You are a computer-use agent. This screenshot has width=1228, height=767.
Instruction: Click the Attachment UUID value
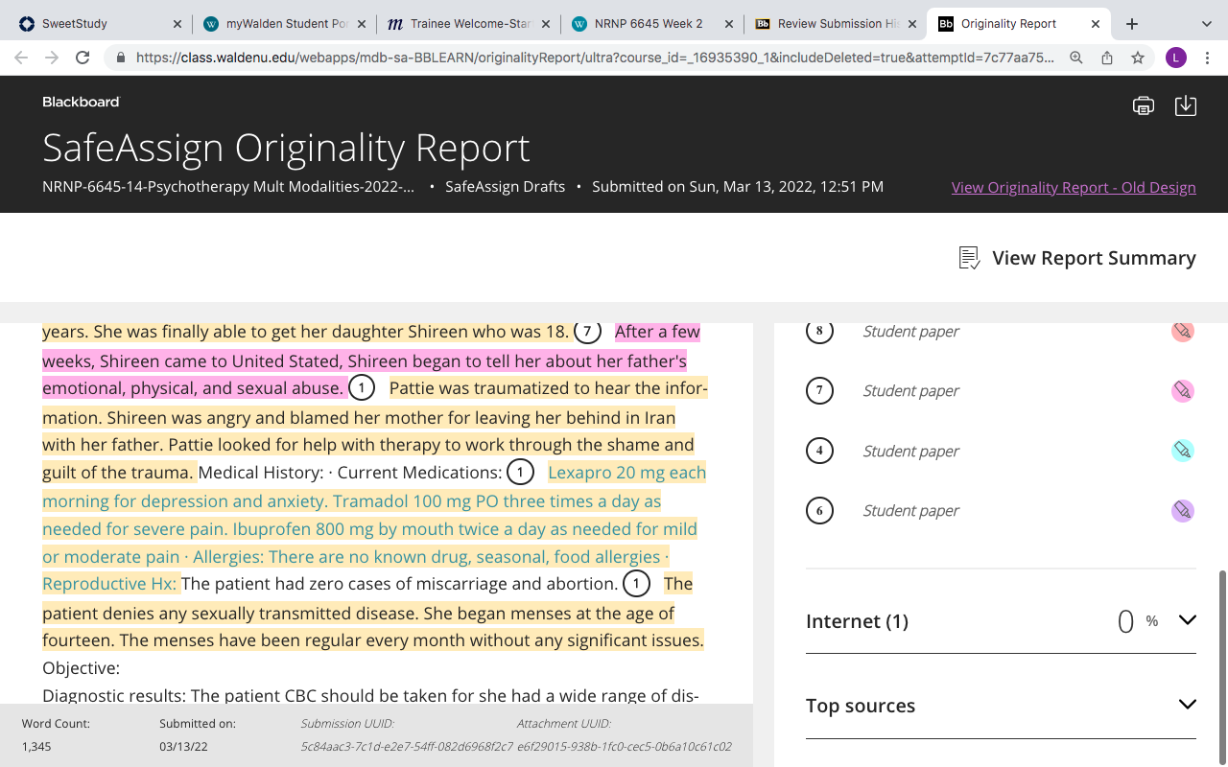(x=625, y=746)
